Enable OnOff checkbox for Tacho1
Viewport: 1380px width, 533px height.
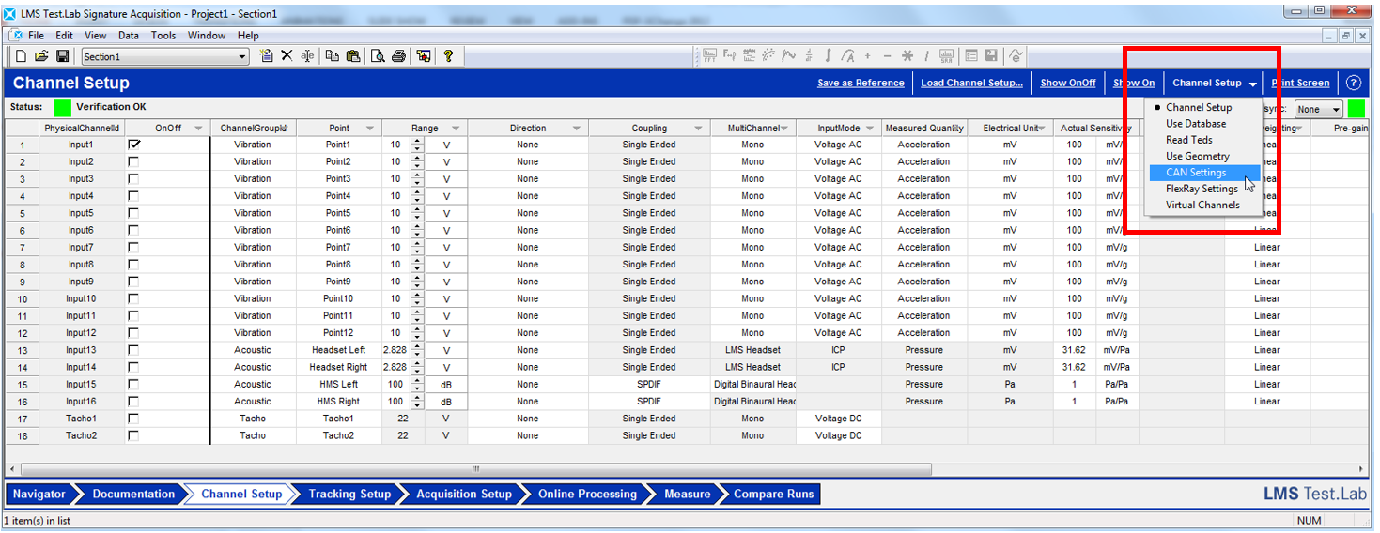(133, 419)
